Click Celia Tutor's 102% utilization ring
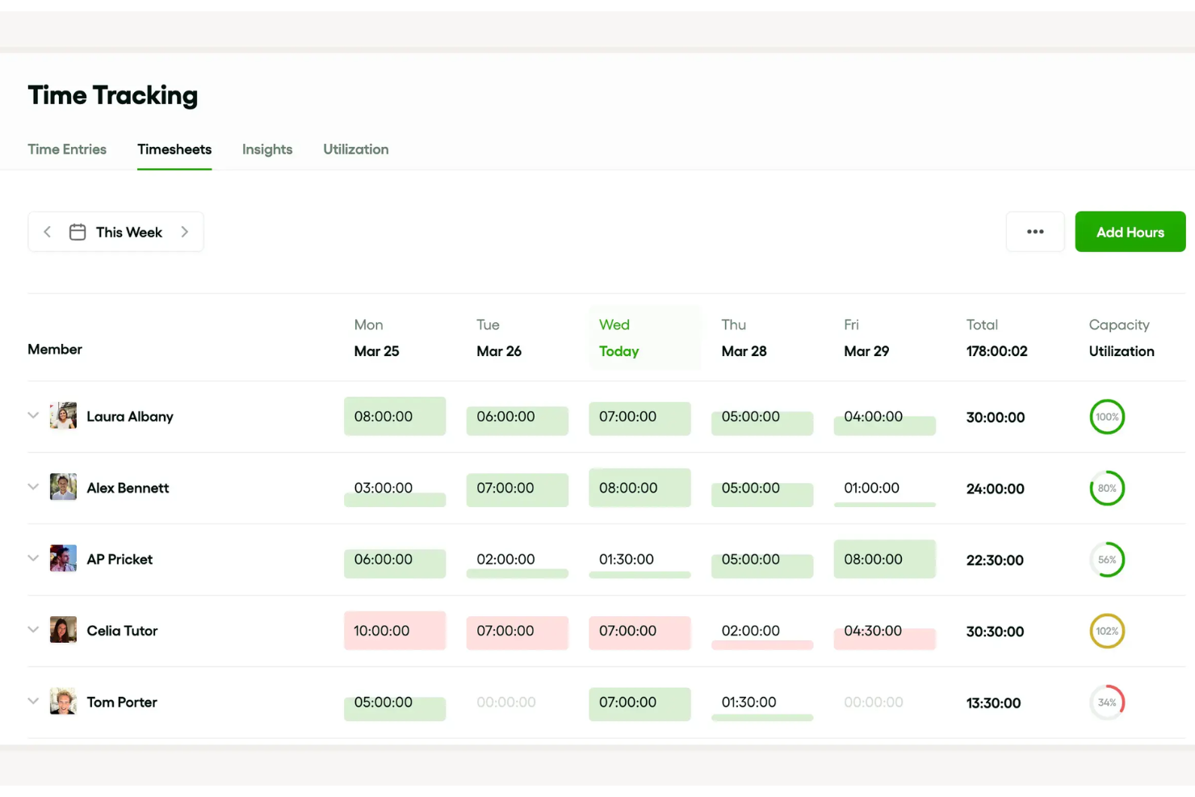Screen dimensions: 1195x797 coord(1107,631)
